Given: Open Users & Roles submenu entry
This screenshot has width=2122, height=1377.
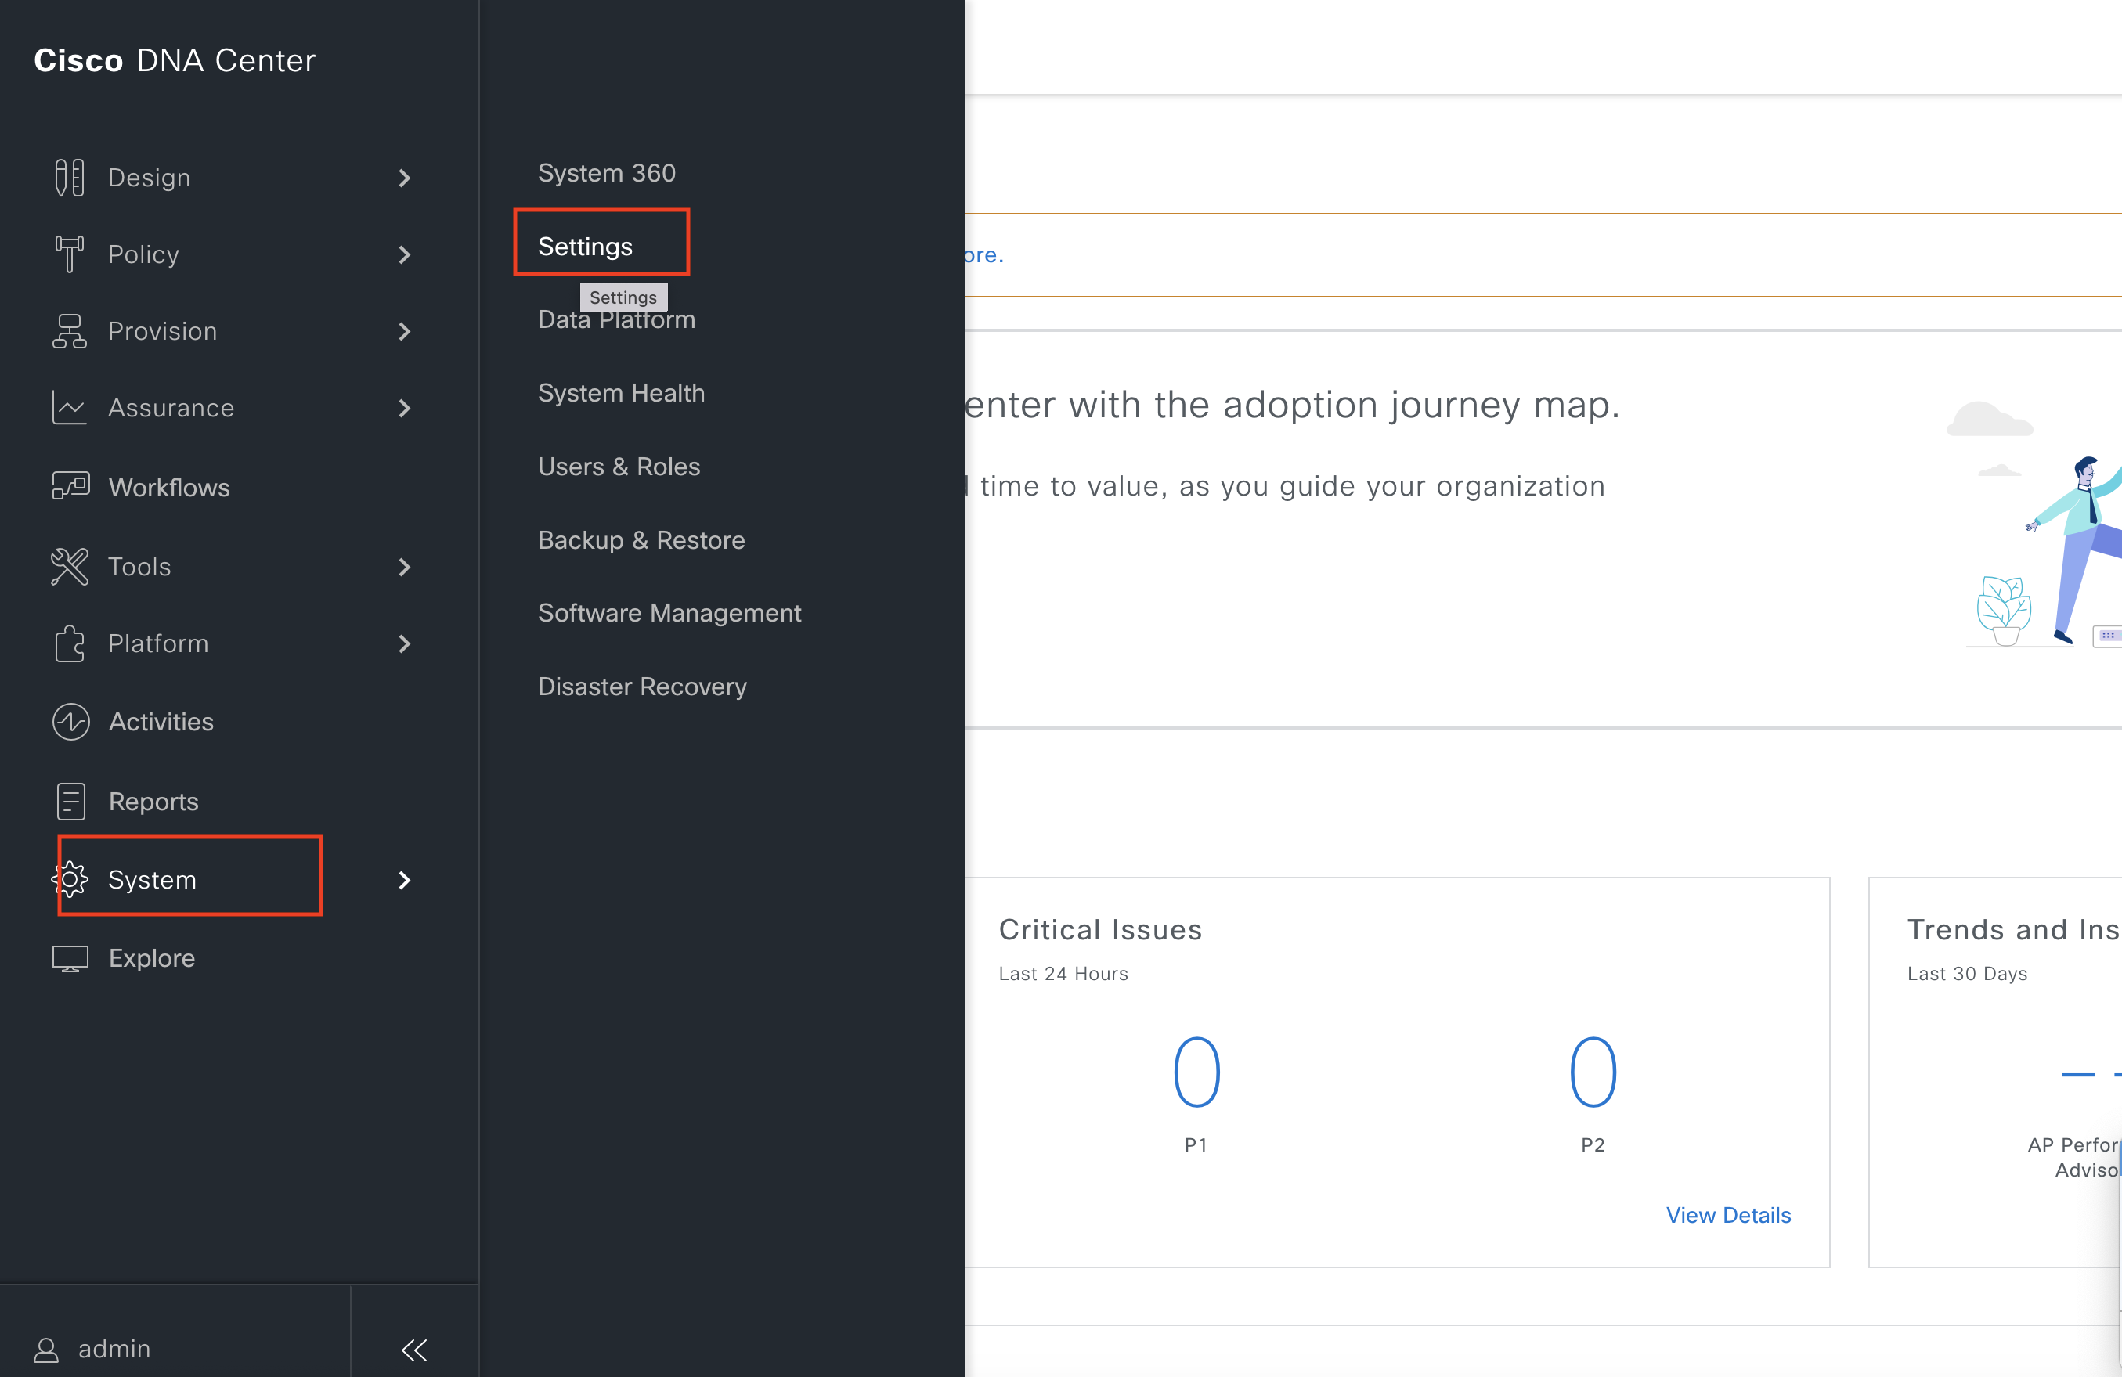Looking at the screenshot, I should tap(619, 466).
